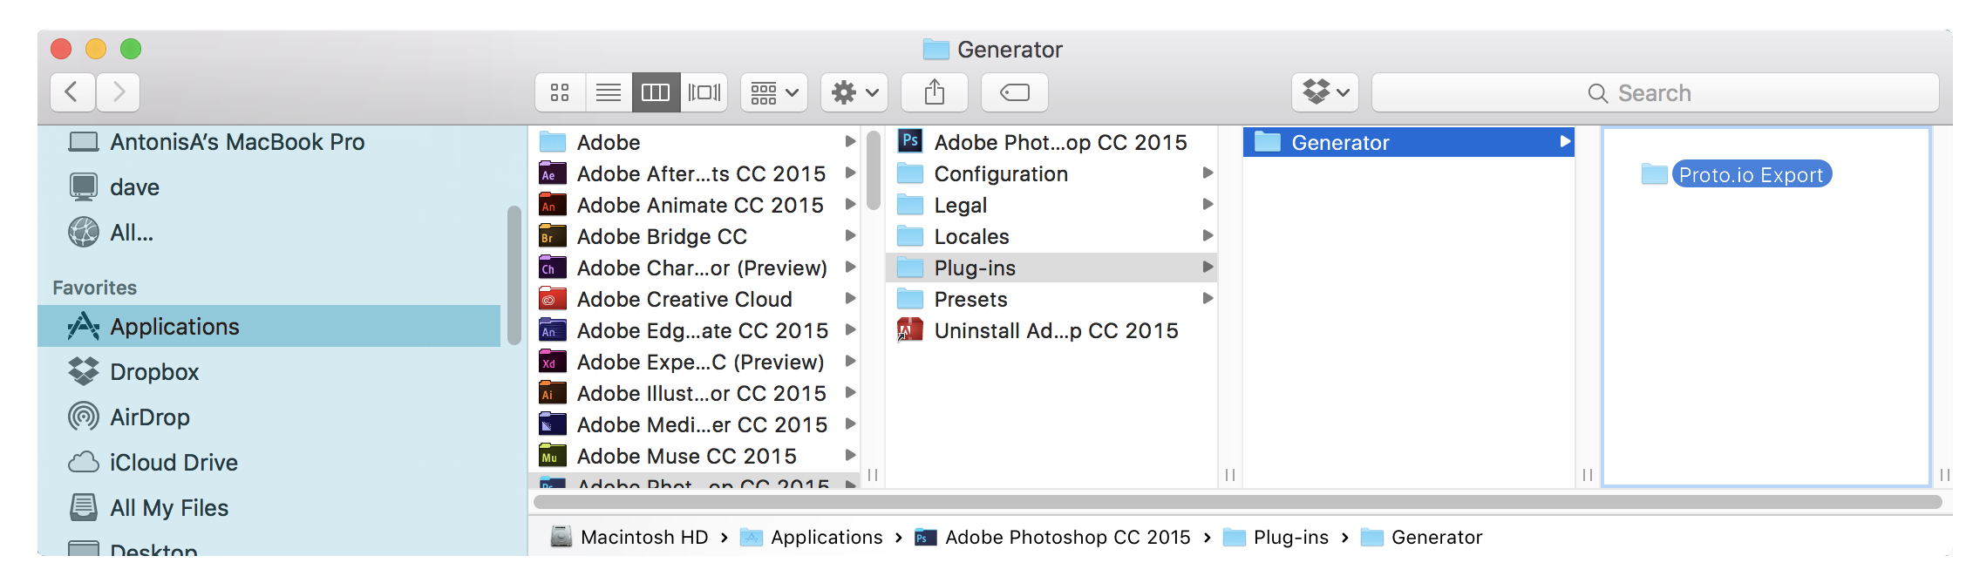
Task: Click the Applications 'A' icon in sidebar
Action: tap(84, 326)
